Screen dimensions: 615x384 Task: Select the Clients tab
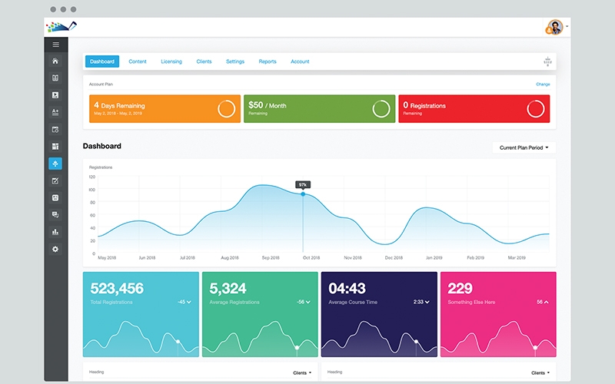pos(204,61)
